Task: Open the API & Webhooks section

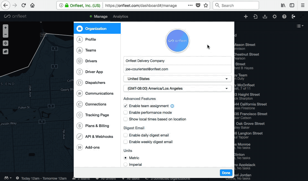Action: (x=97, y=137)
